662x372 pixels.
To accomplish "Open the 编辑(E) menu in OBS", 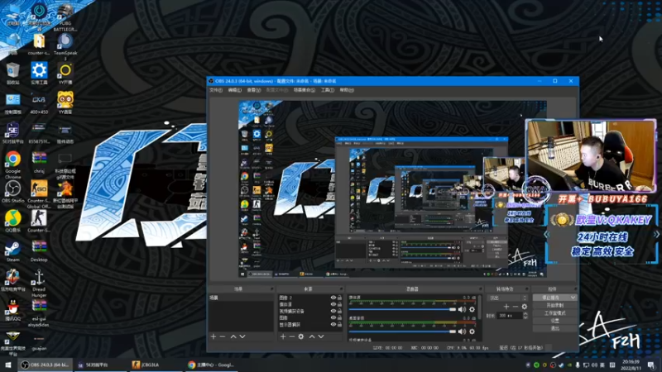I will tap(235, 90).
